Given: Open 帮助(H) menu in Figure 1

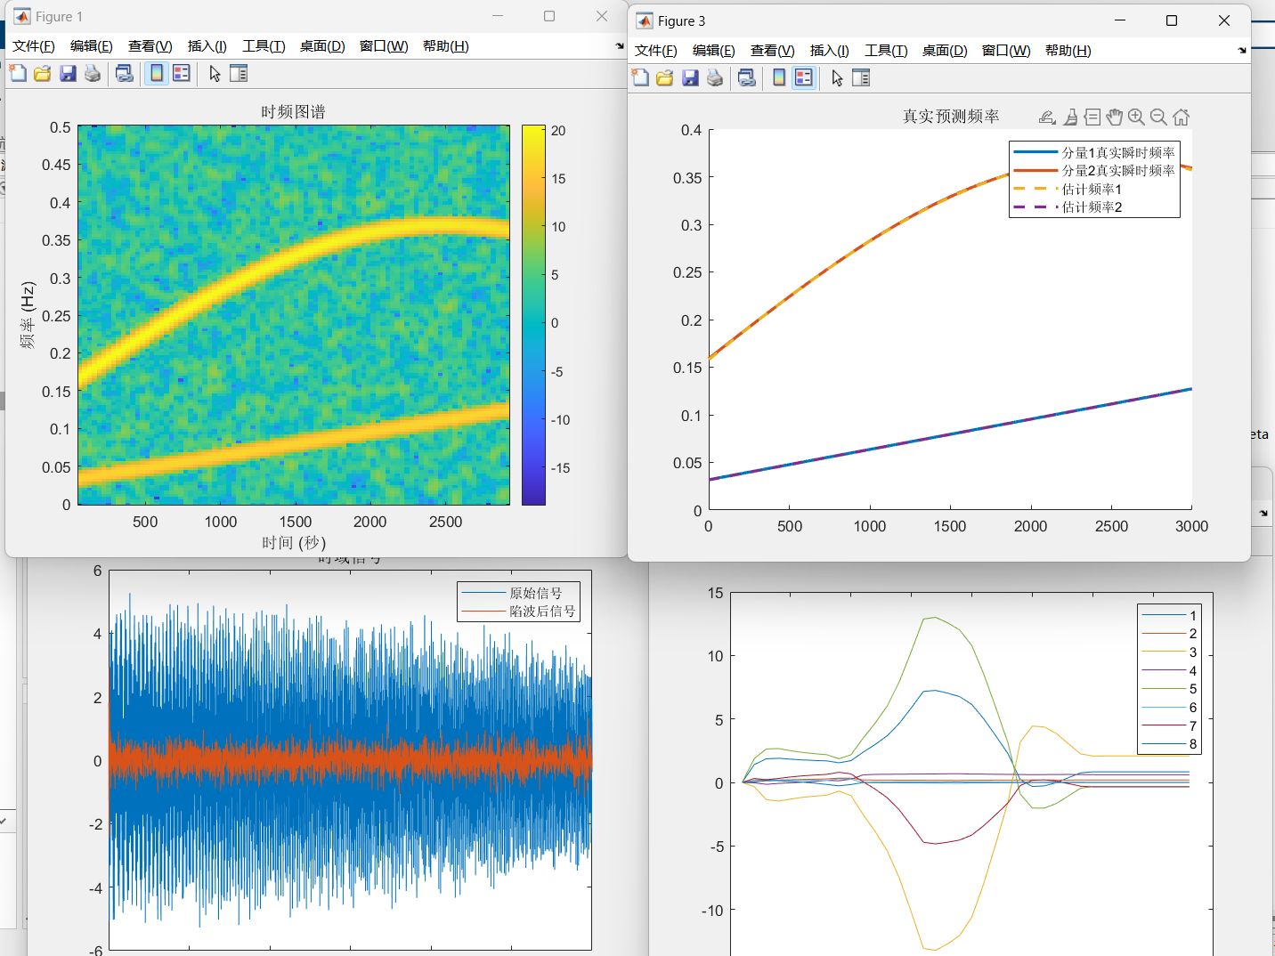Looking at the screenshot, I should coord(446,46).
